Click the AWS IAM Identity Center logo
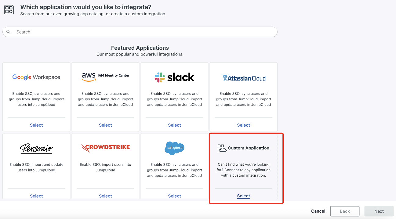The image size is (396, 219). 105,76
